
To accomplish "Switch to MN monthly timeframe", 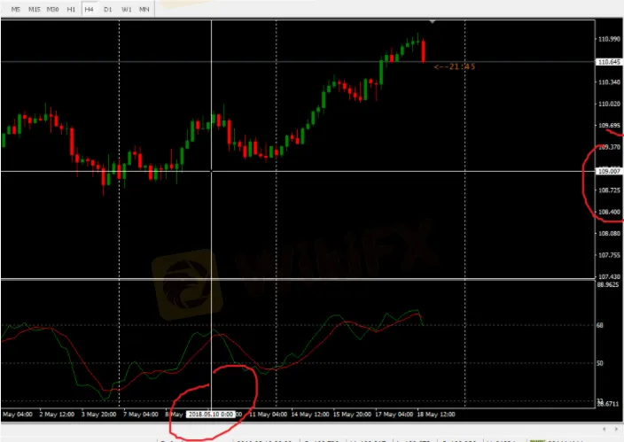I will click(x=144, y=9).
